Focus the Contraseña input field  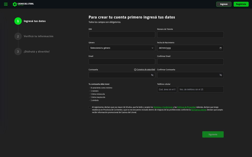point(122,75)
